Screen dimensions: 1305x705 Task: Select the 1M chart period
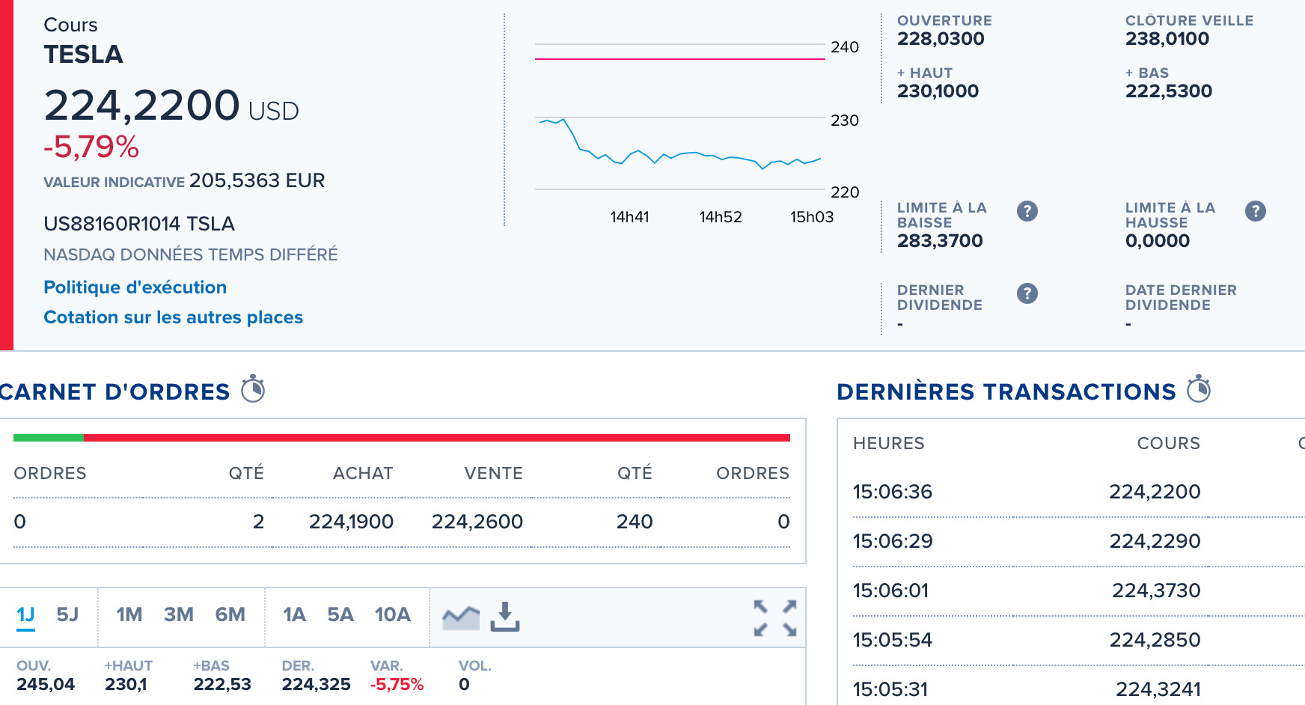click(129, 614)
